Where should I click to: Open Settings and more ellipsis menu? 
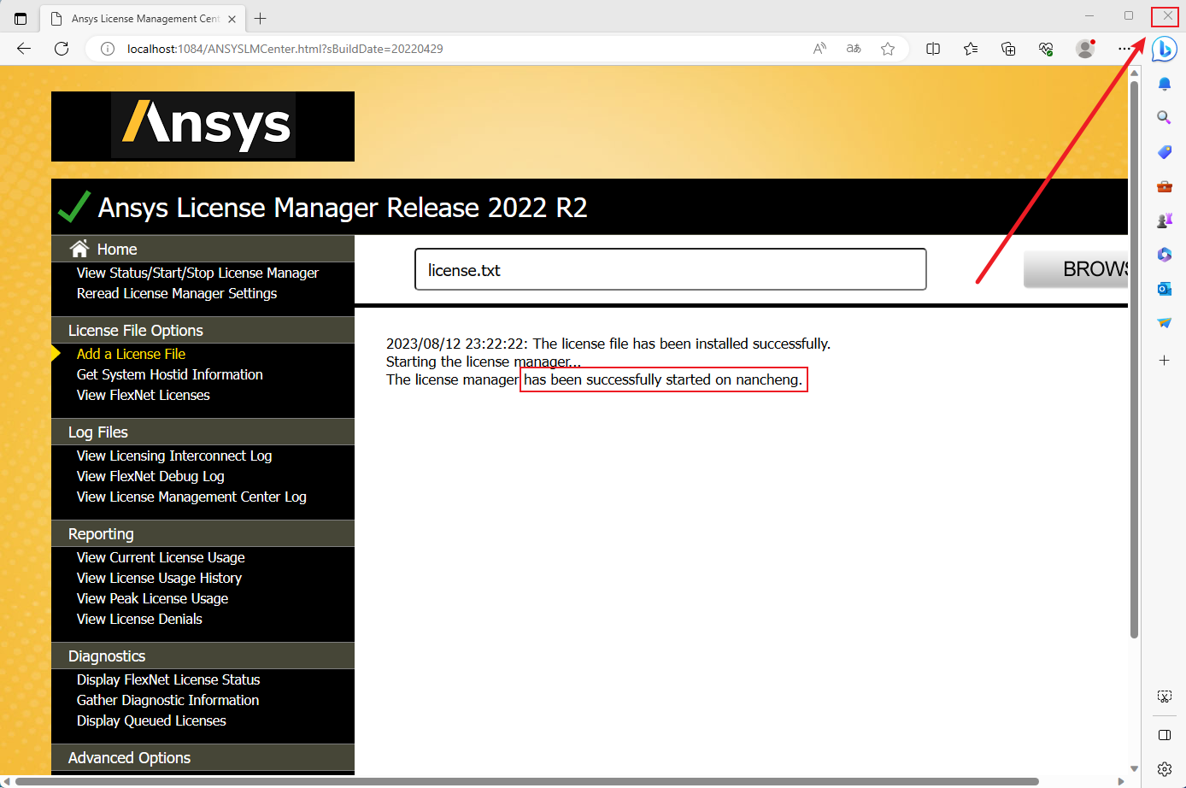pos(1124,49)
